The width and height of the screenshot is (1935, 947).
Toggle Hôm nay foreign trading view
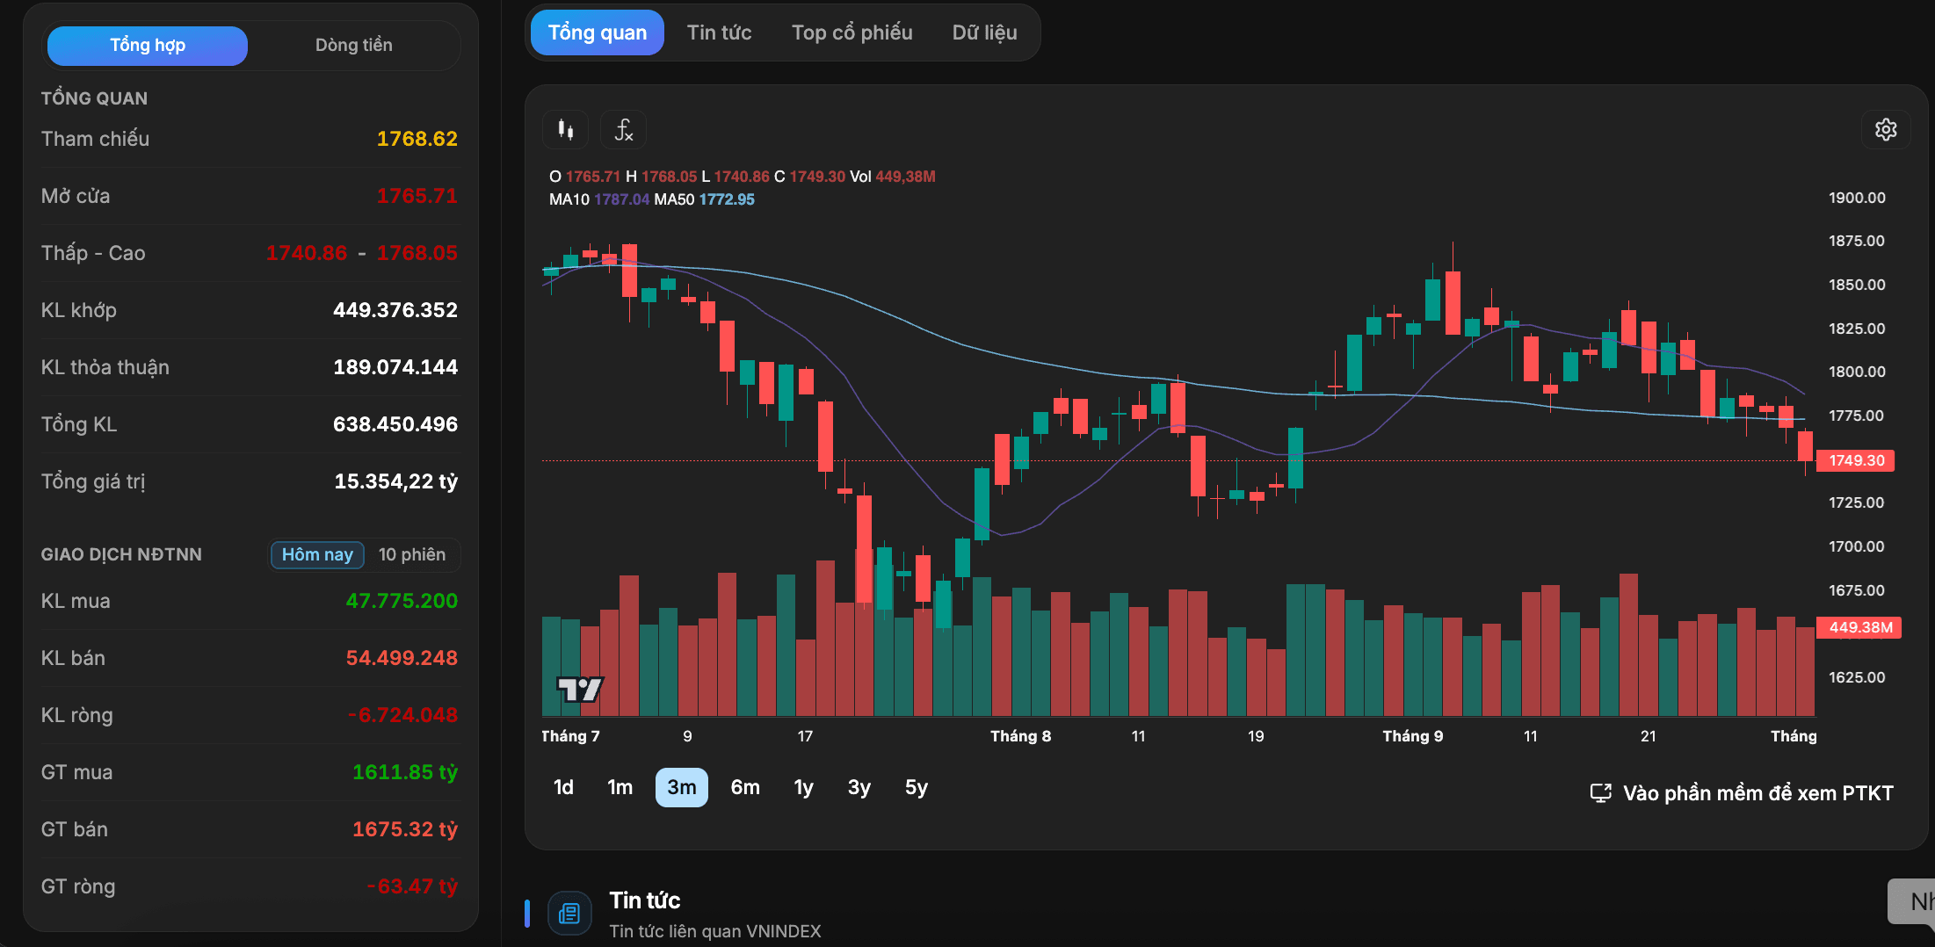coord(317,554)
